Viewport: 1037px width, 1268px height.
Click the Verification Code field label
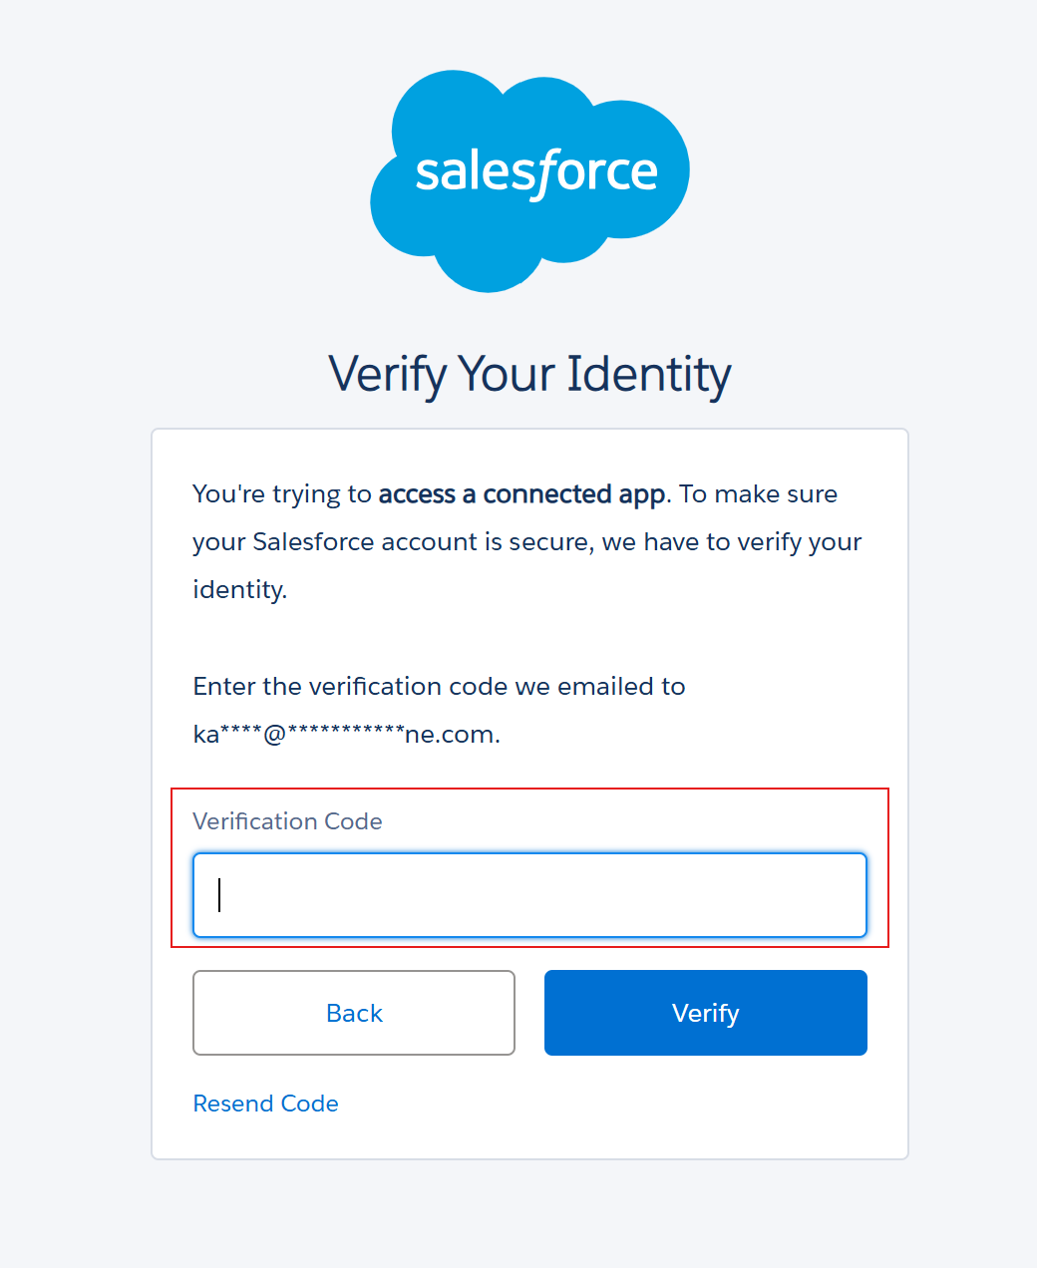coord(287,821)
